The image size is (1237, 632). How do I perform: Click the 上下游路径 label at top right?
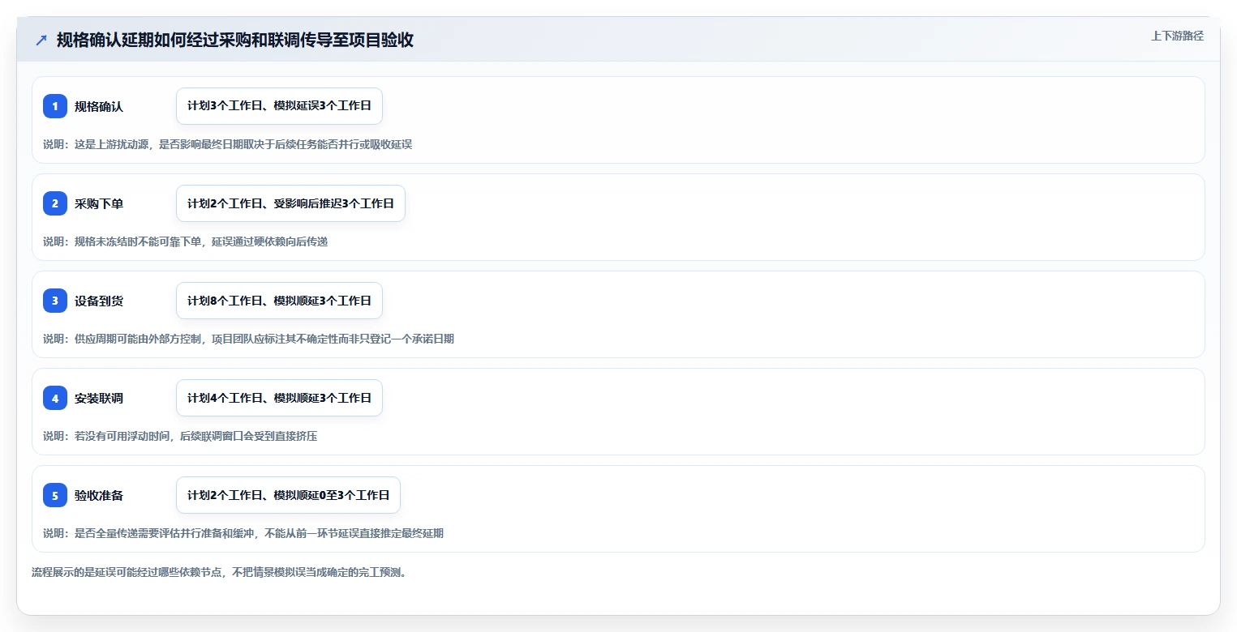(1177, 36)
